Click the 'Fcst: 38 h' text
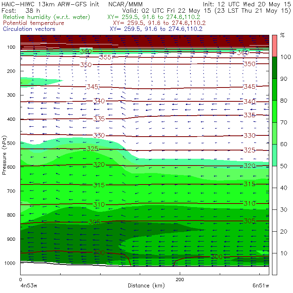The width and height of the screenshot is (293, 293). (x=21, y=10)
